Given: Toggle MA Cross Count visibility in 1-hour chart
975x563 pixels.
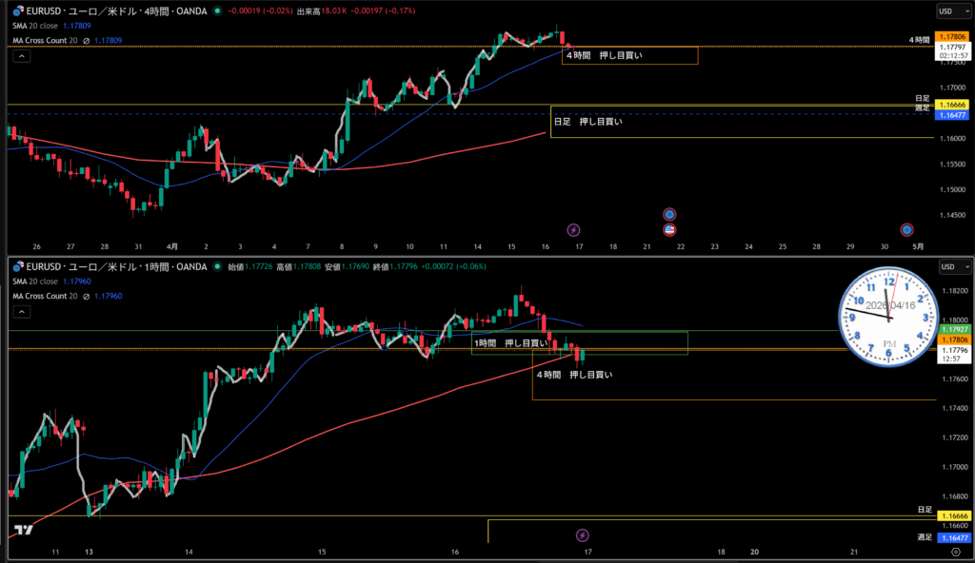Looking at the screenshot, I should [87, 296].
